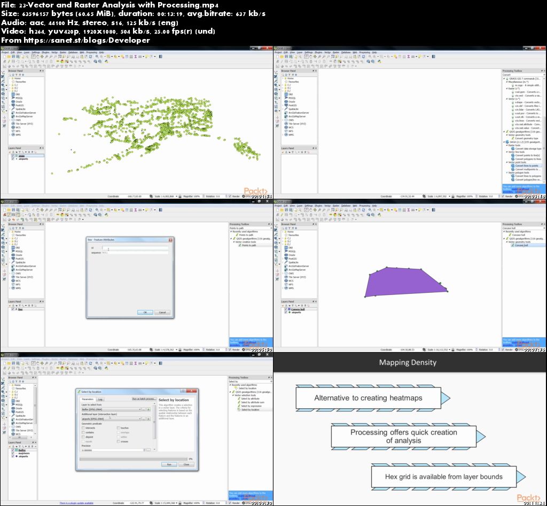Screen dimensions: 547x506
Task: Check the intersects predicate checkbox
Action: (x=83, y=428)
